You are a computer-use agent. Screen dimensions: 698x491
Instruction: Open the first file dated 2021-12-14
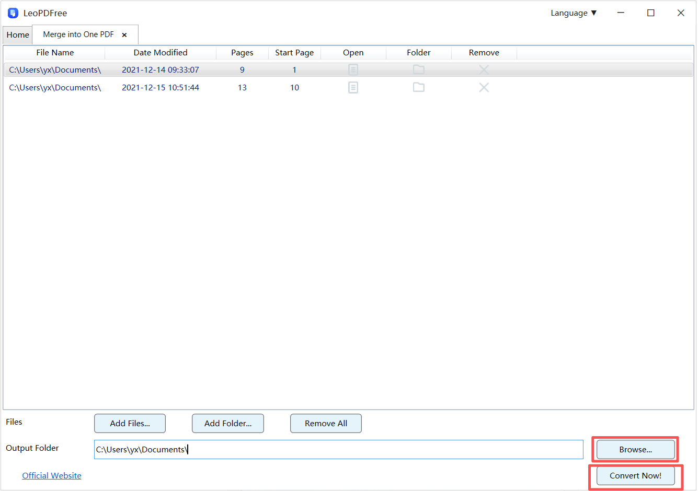[353, 69]
